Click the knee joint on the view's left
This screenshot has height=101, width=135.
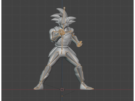49,65
